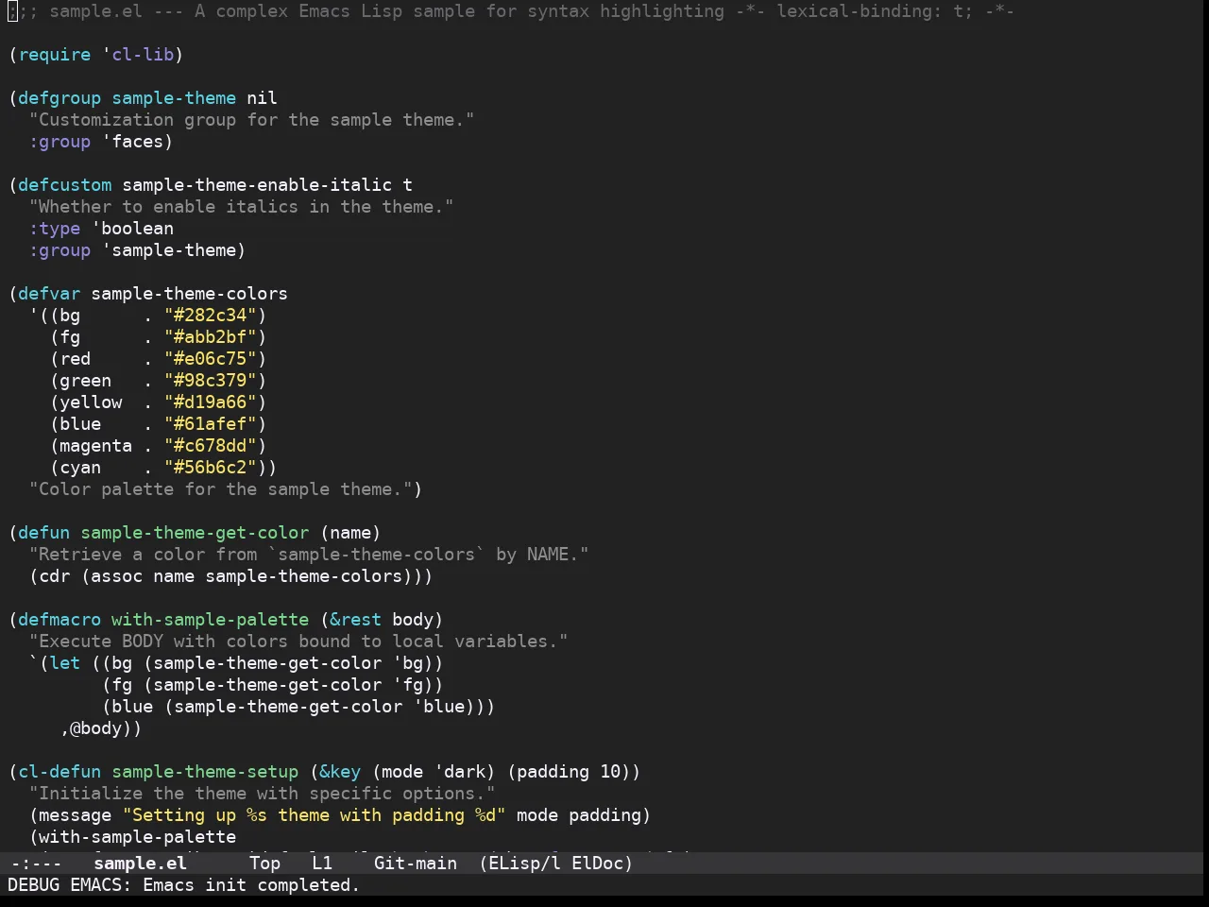Click the cl-defun keyword

60,772
